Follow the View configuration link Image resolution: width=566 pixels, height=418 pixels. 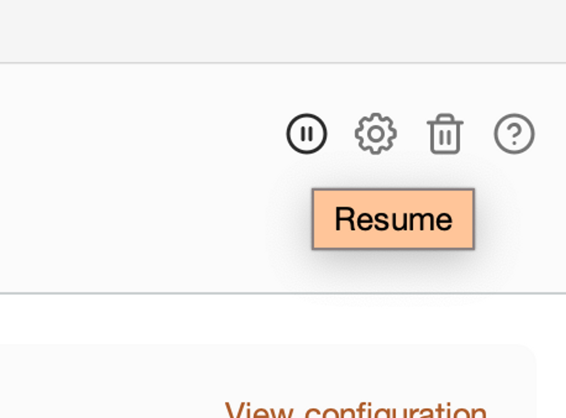pos(355,410)
